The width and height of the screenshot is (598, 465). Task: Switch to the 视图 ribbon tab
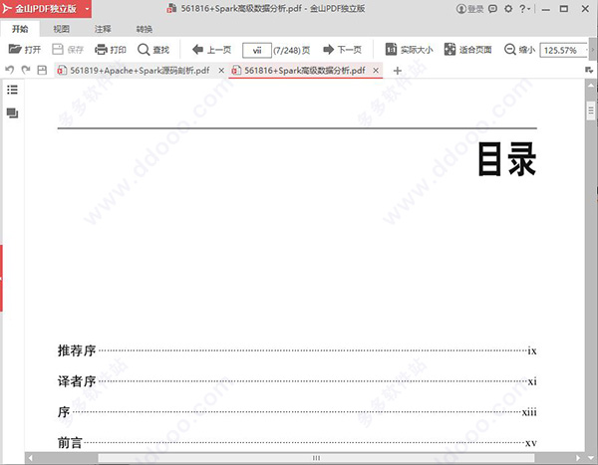click(61, 29)
